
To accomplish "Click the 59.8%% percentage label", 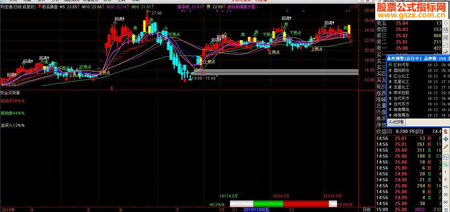I will [345, 204].
